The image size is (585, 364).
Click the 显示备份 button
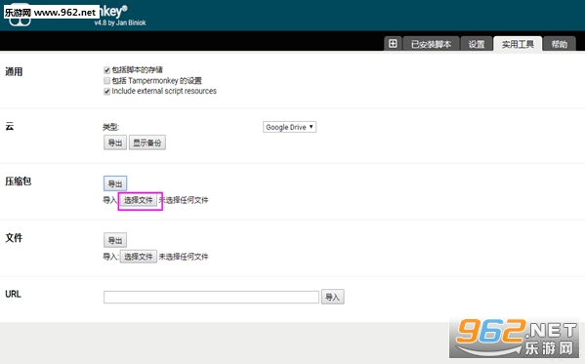pos(147,142)
